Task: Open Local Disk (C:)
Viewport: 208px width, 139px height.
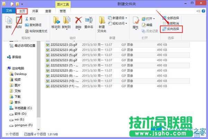Action: (21, 108)
